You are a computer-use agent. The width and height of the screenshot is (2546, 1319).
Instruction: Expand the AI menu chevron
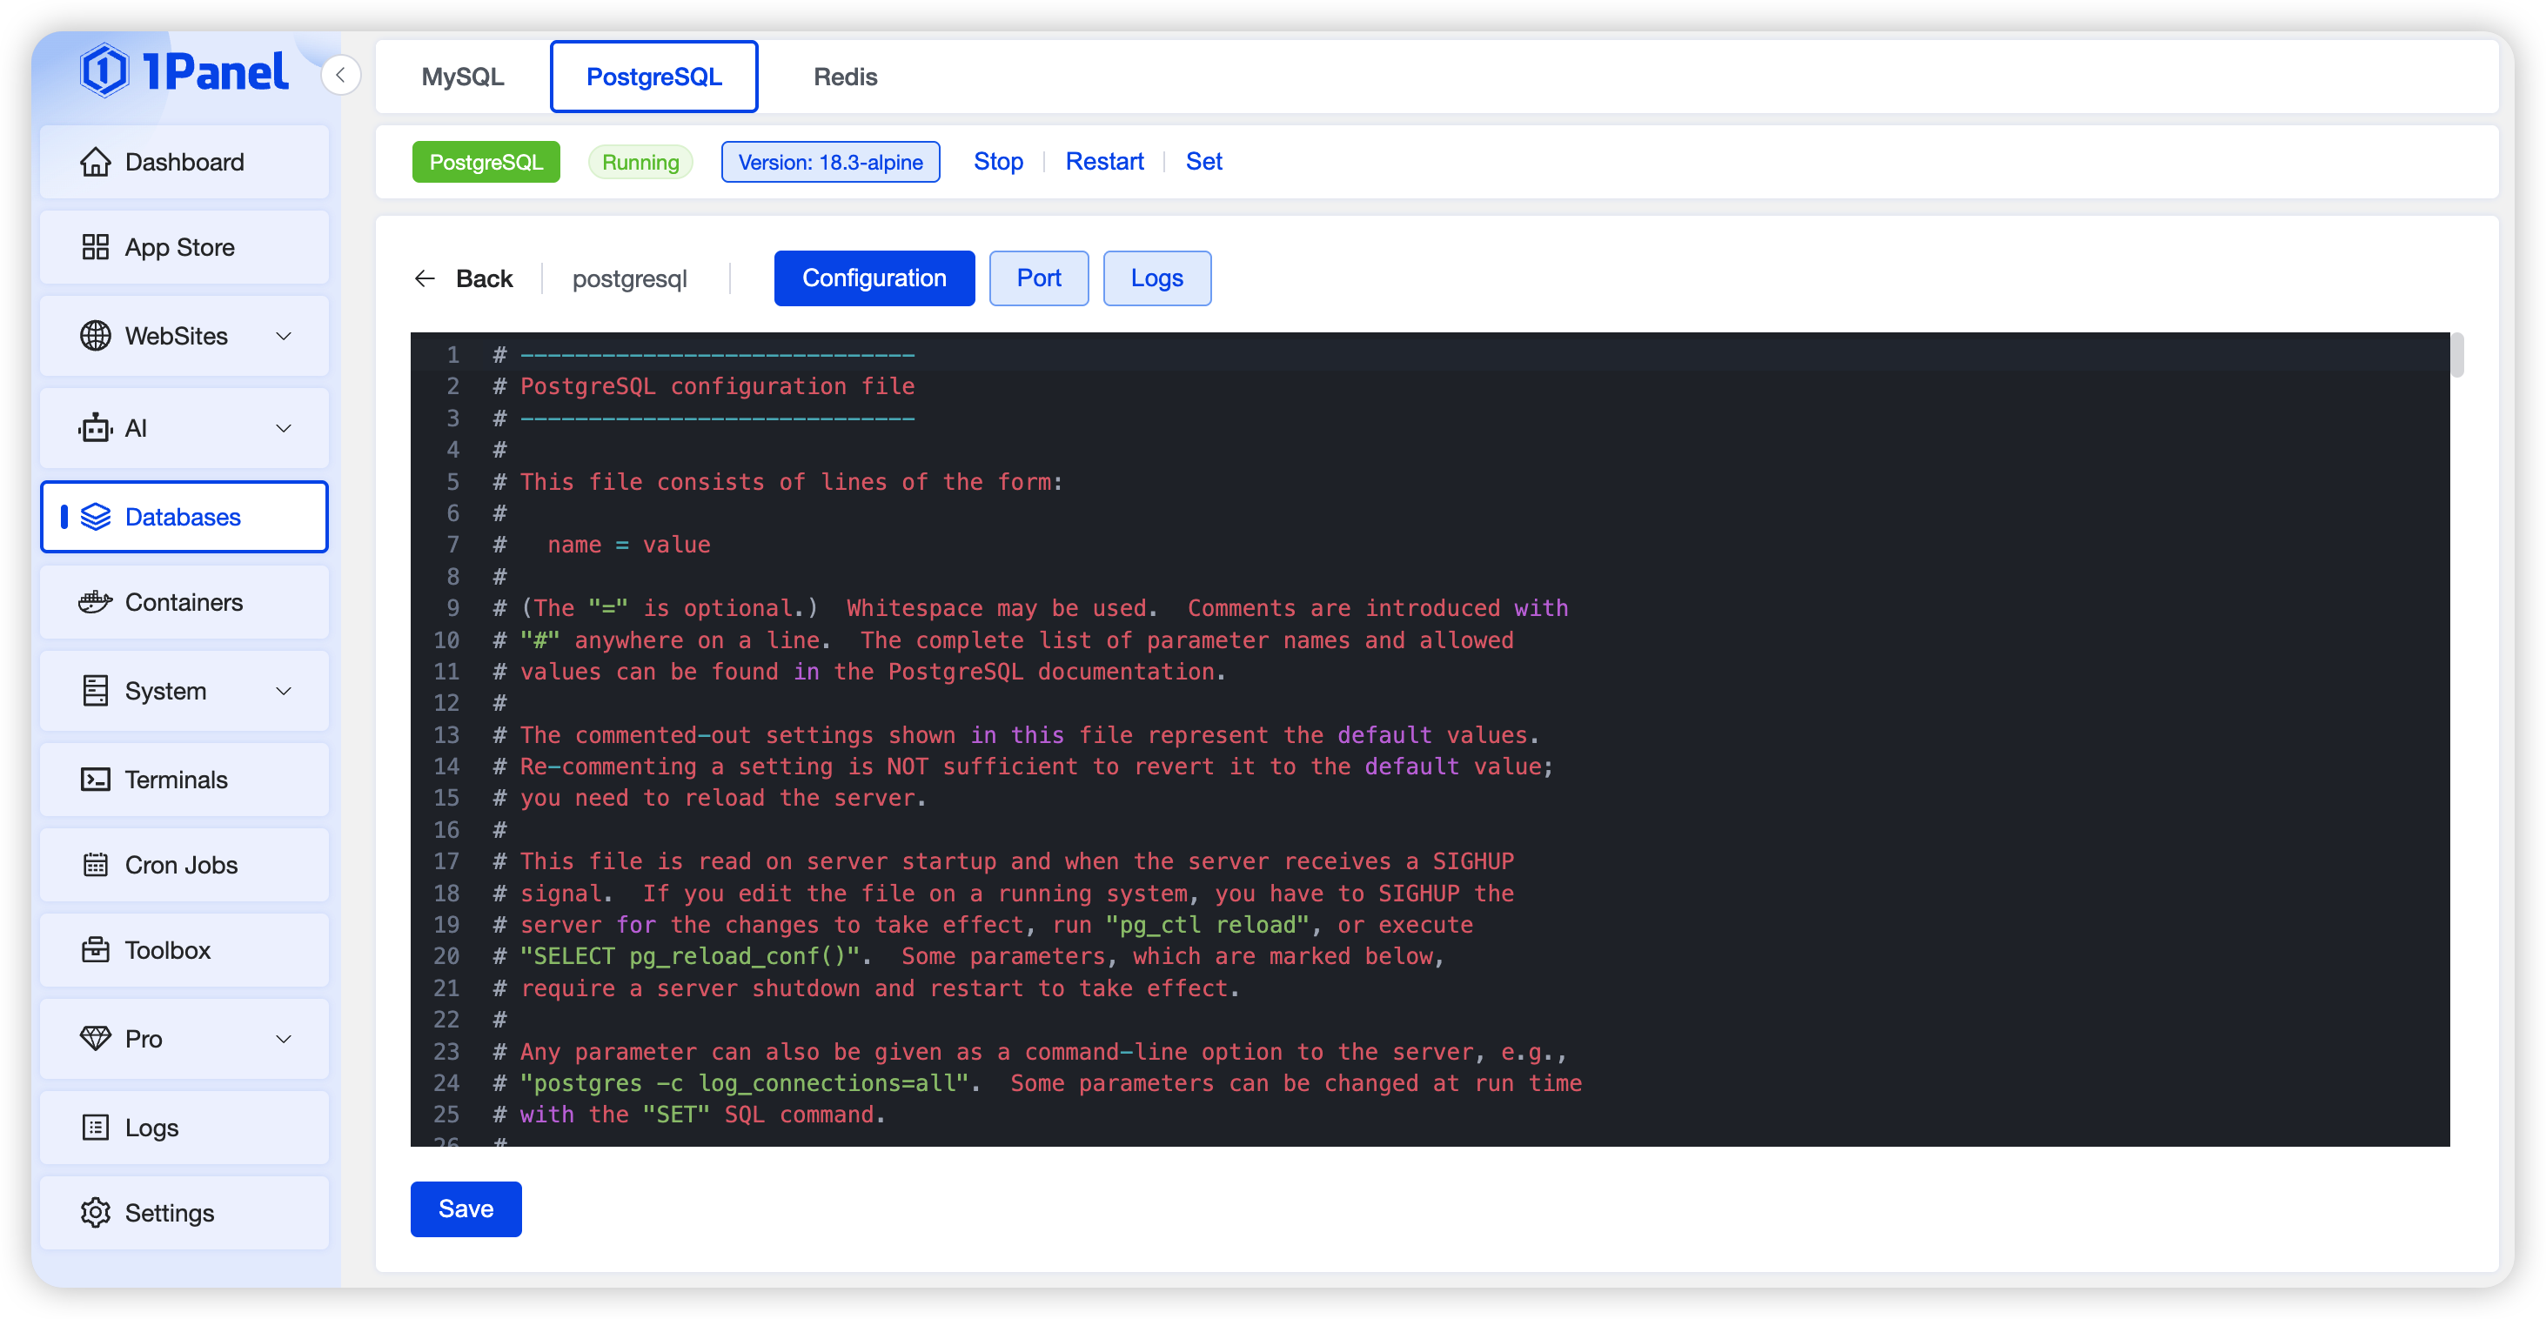[x=284, y=428]
